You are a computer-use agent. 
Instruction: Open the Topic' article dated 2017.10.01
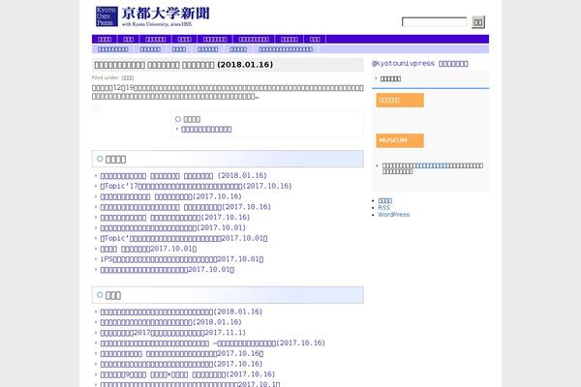184,238
